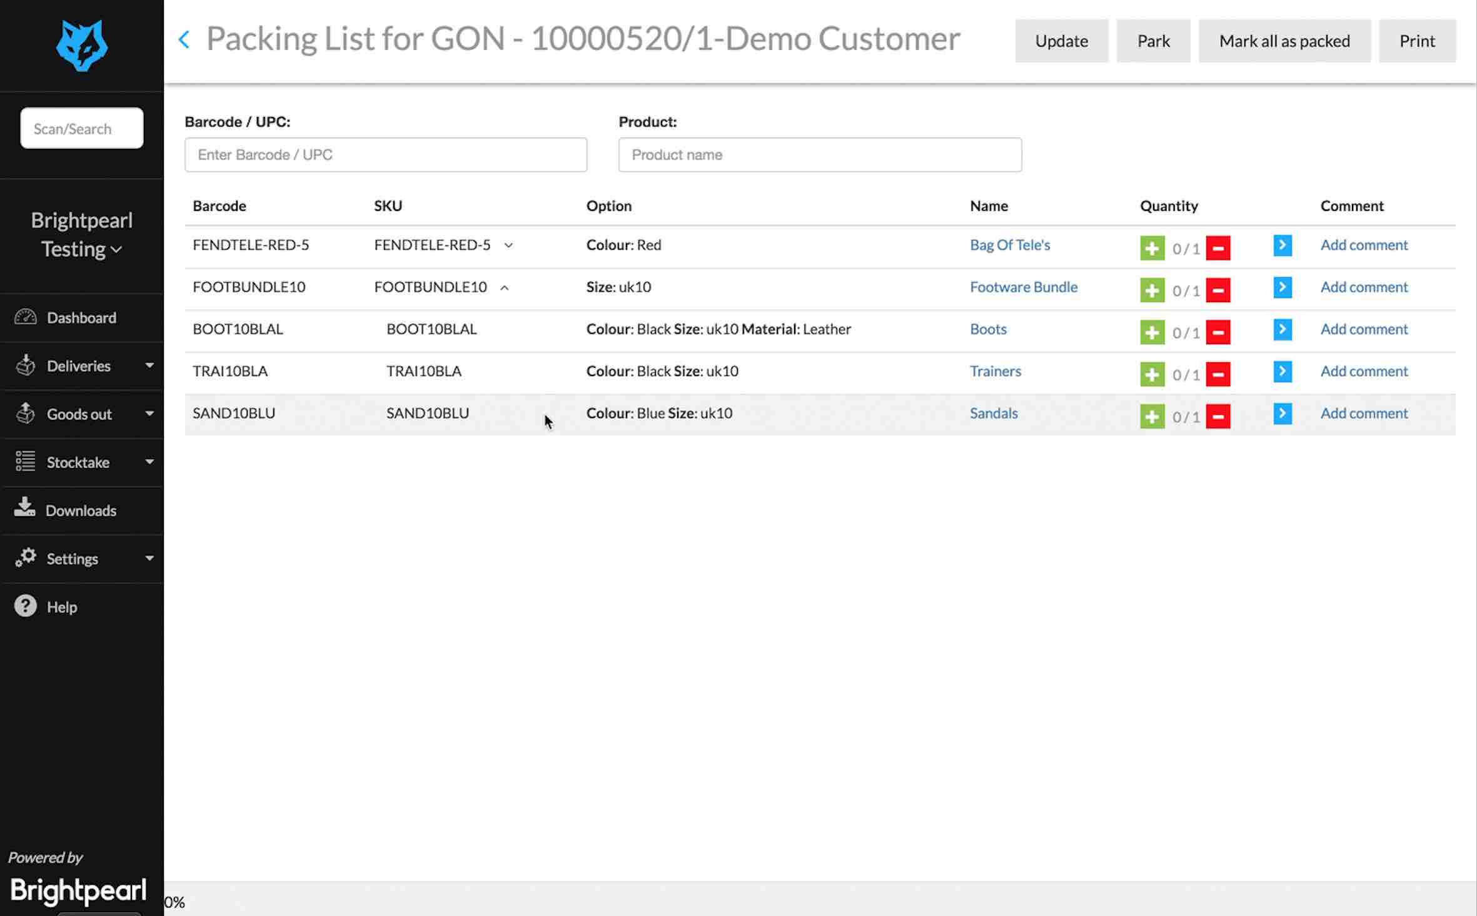The image size is (1477, 916).
Task: Add comment for Footware Bundle
Action: coord(1364,287)
